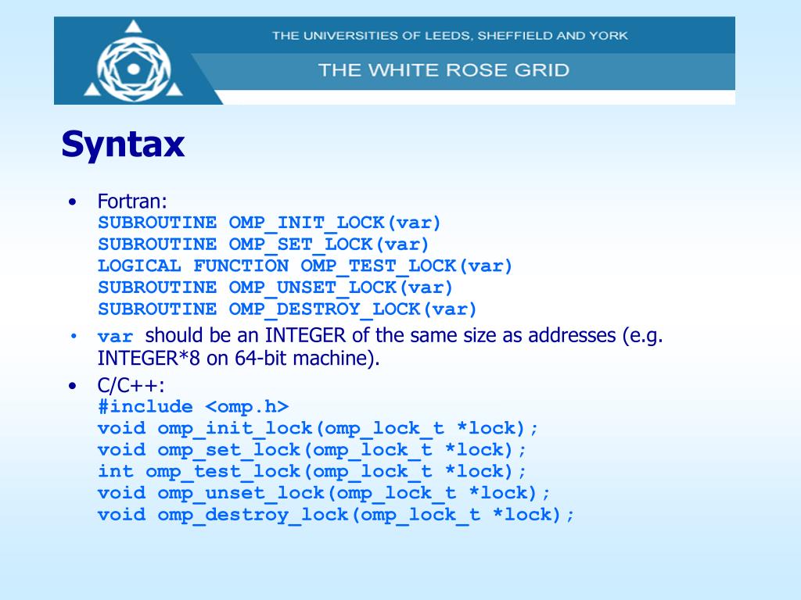Click the White Rose Grid logo emblem
The image size is (801, 600).
tap(133, 61)
